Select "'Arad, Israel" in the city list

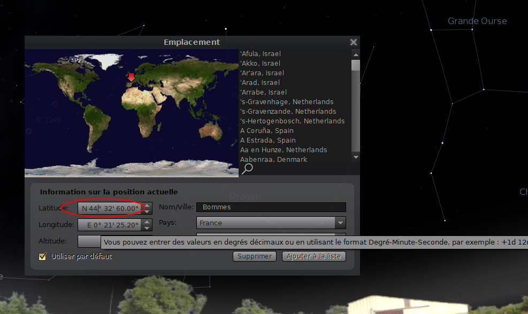click(x=260, y=83)
